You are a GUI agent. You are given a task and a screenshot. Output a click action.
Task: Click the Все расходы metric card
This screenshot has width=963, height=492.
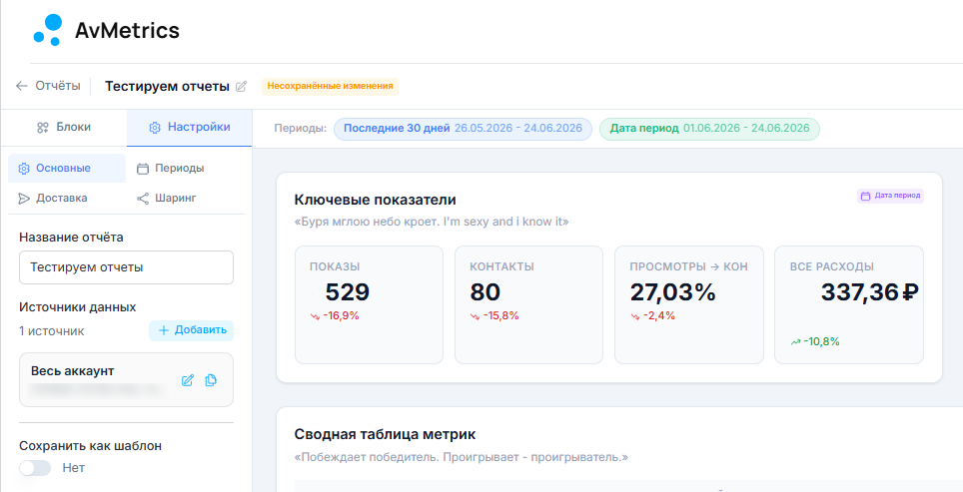[x=849, y=305]
